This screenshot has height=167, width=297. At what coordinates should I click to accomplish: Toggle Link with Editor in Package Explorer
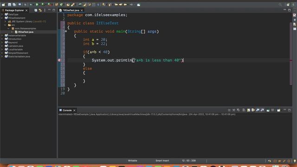40,10
